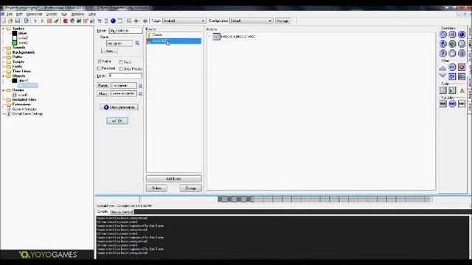This screenshot has width=472, height=265.
Task: Toggle the Persistent checkbox
Action: pyautogui.click(x=99, y=68)
